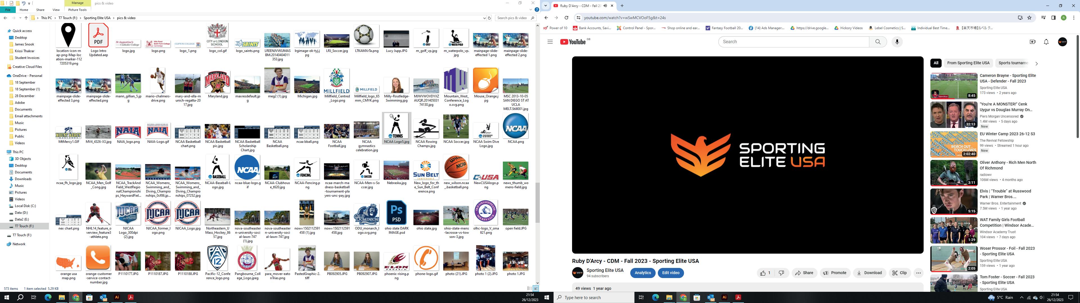Open the YouTube hamburger guide menu
Viewport: 1080px width, 303px height.
click(550, 42)
